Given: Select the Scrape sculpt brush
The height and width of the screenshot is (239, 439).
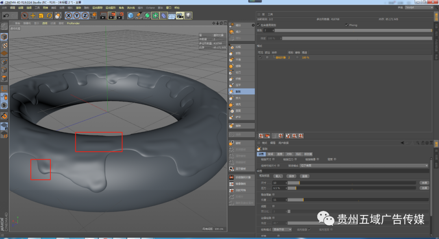Looking at the screenshot, I should (241, 117).
